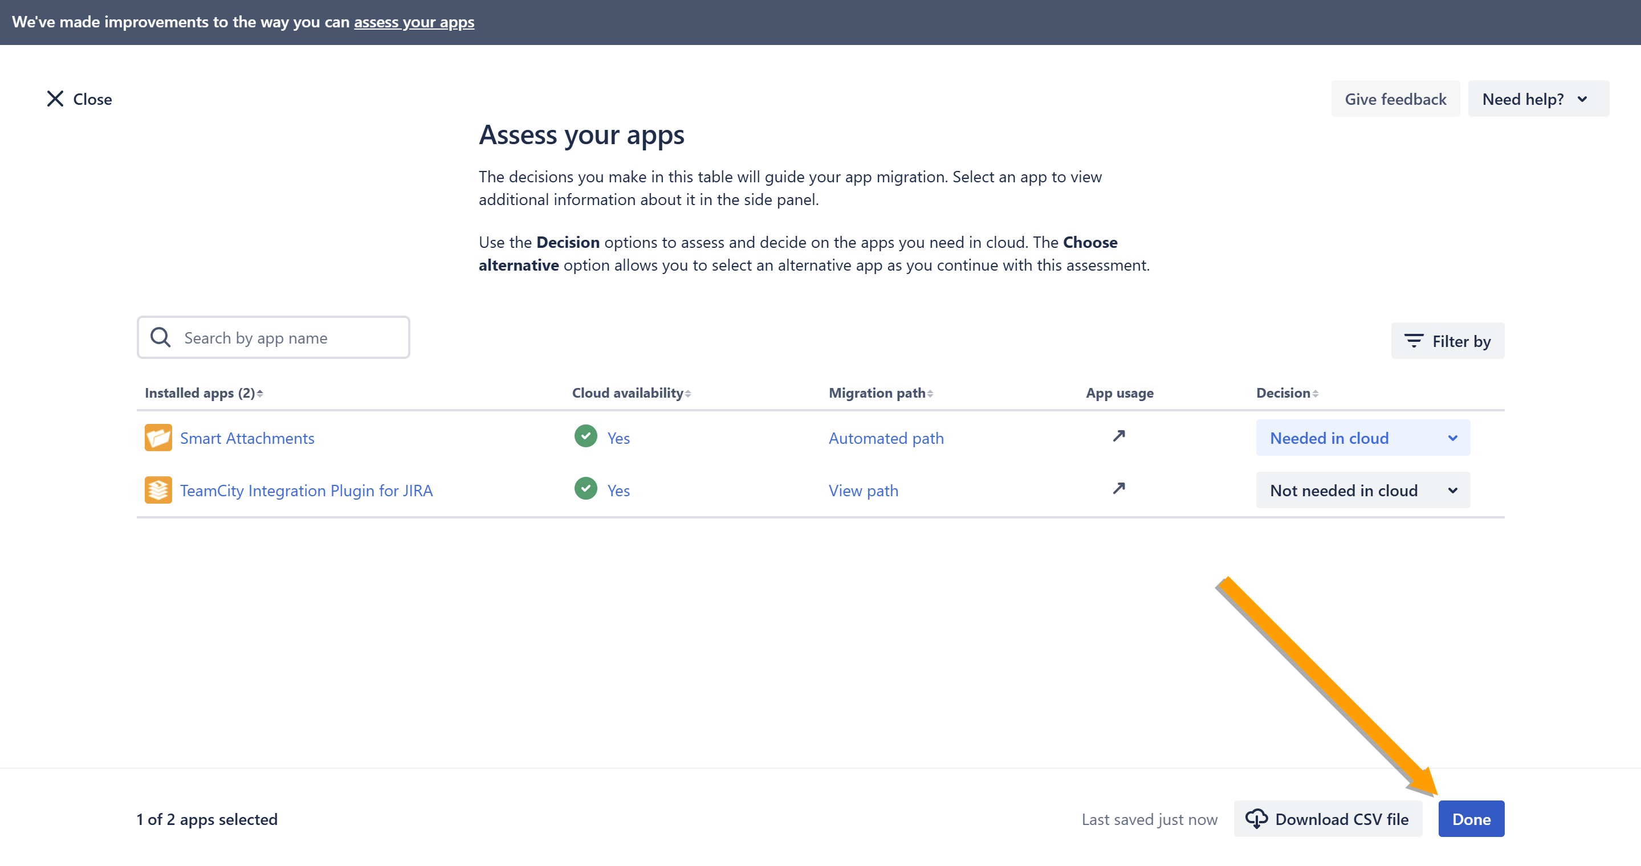1641x866 pixels.
Task: Click the green check icon beside Smart Attachments
Action: click(x=585, y=436)
